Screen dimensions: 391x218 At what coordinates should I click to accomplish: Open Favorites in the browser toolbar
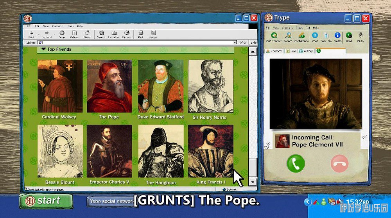click(x=114, y=34)
